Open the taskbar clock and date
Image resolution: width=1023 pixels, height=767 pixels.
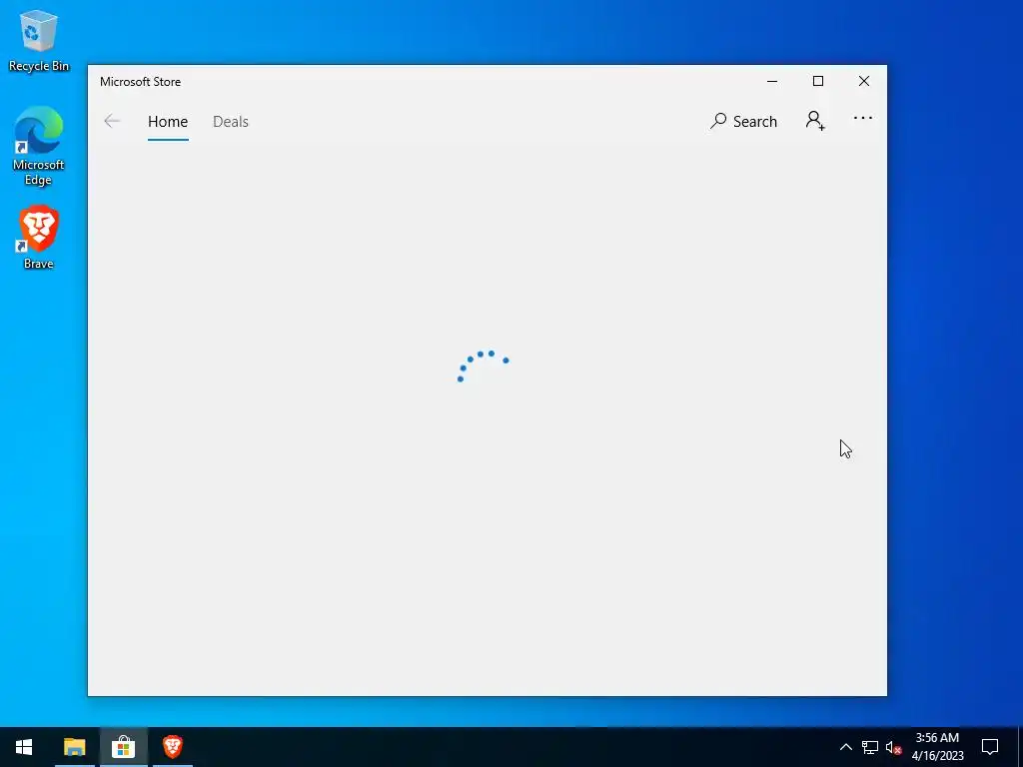click(x=937, y=747)
